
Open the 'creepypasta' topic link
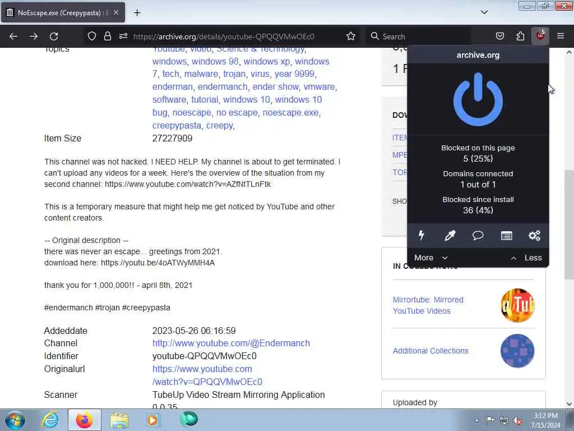coord(177,125)
